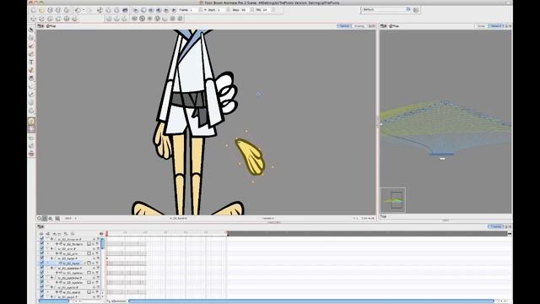Click the timeline layer list vertical scrollbar
The width and height of the screenshot is (540, 304).
(103, 243)
